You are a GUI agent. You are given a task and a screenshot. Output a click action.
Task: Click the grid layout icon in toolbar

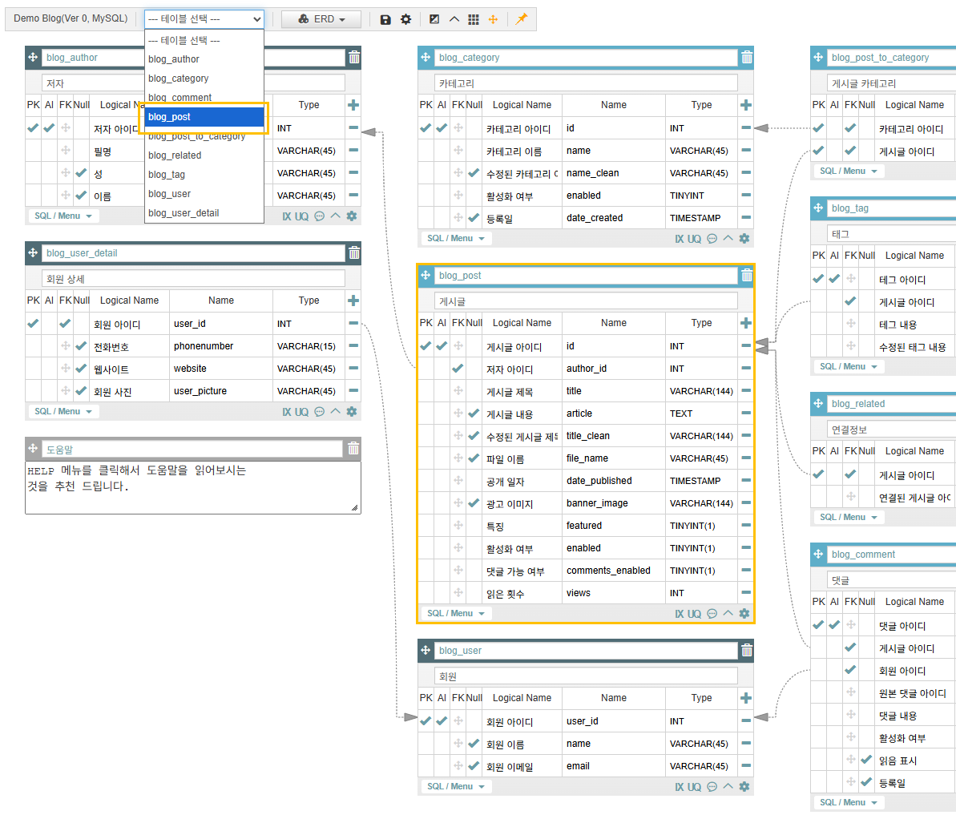[x=474, y=19]
